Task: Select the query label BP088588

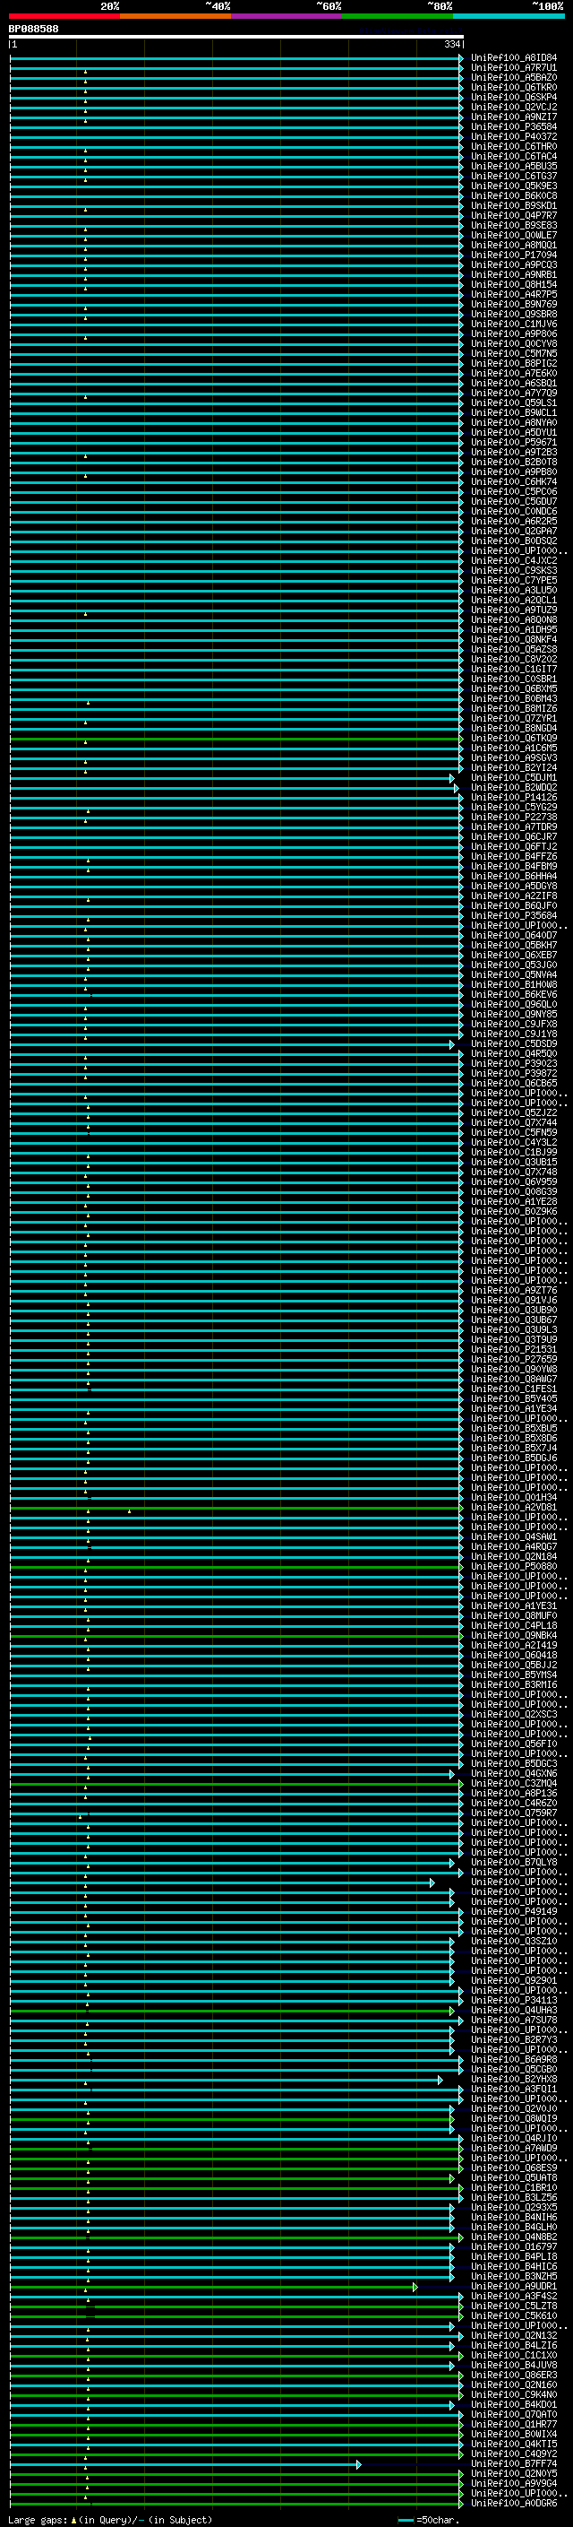Action: 33,29
